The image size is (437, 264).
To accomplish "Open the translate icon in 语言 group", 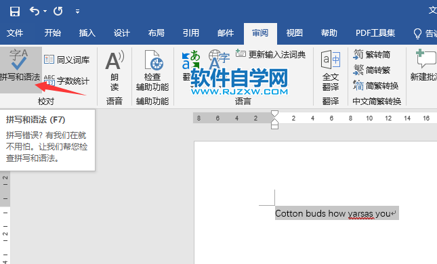I will (190, 60).
